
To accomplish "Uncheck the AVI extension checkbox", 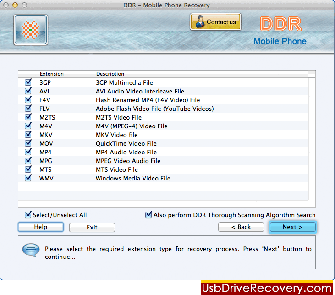I will [28, 91].
